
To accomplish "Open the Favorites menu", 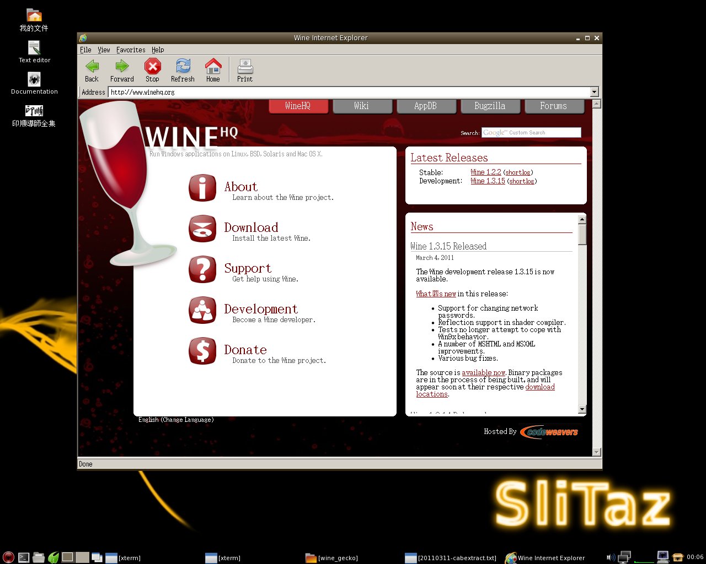I will coord(131,50).
